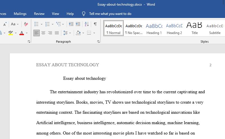Click the window title Essay-about-technology.docx

tap(120, 4)
